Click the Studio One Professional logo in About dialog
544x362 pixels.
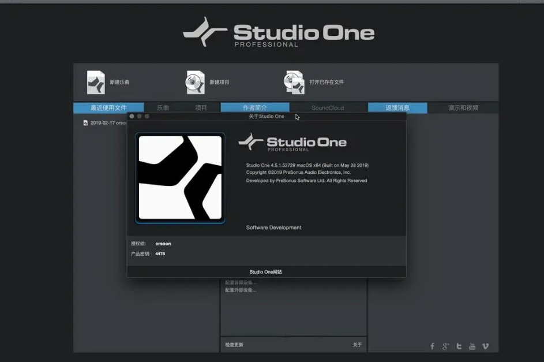click(292, 142)
